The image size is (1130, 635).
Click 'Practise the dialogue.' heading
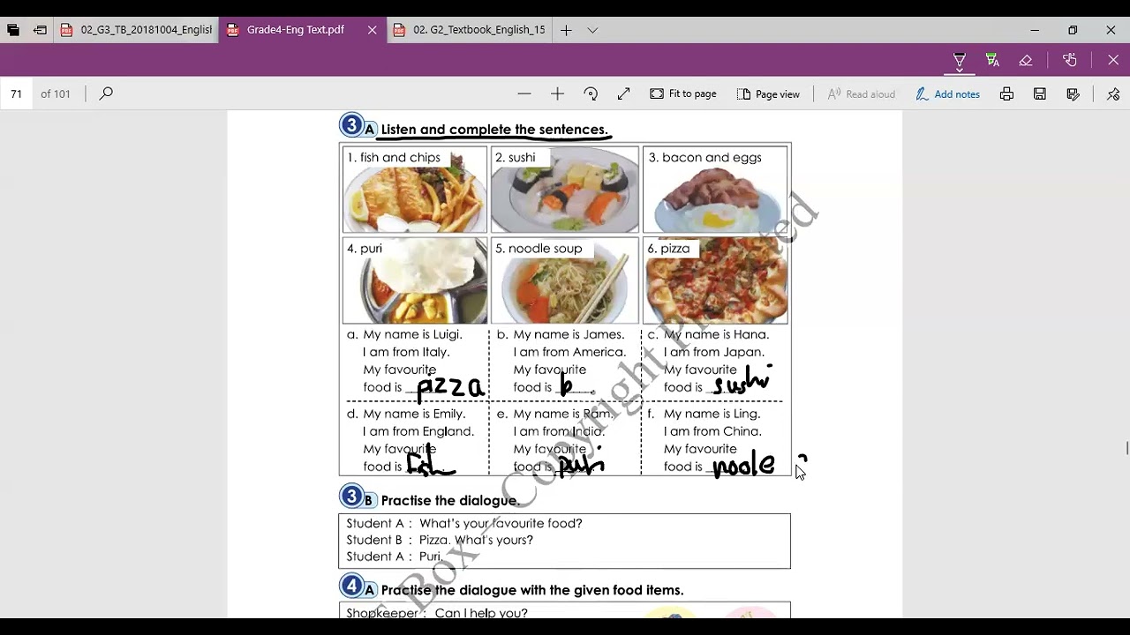coord(450,500)
